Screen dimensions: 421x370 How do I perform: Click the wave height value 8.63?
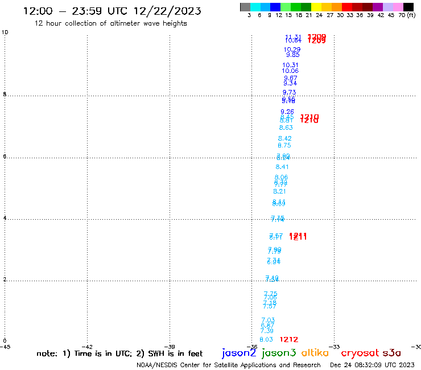286,128
